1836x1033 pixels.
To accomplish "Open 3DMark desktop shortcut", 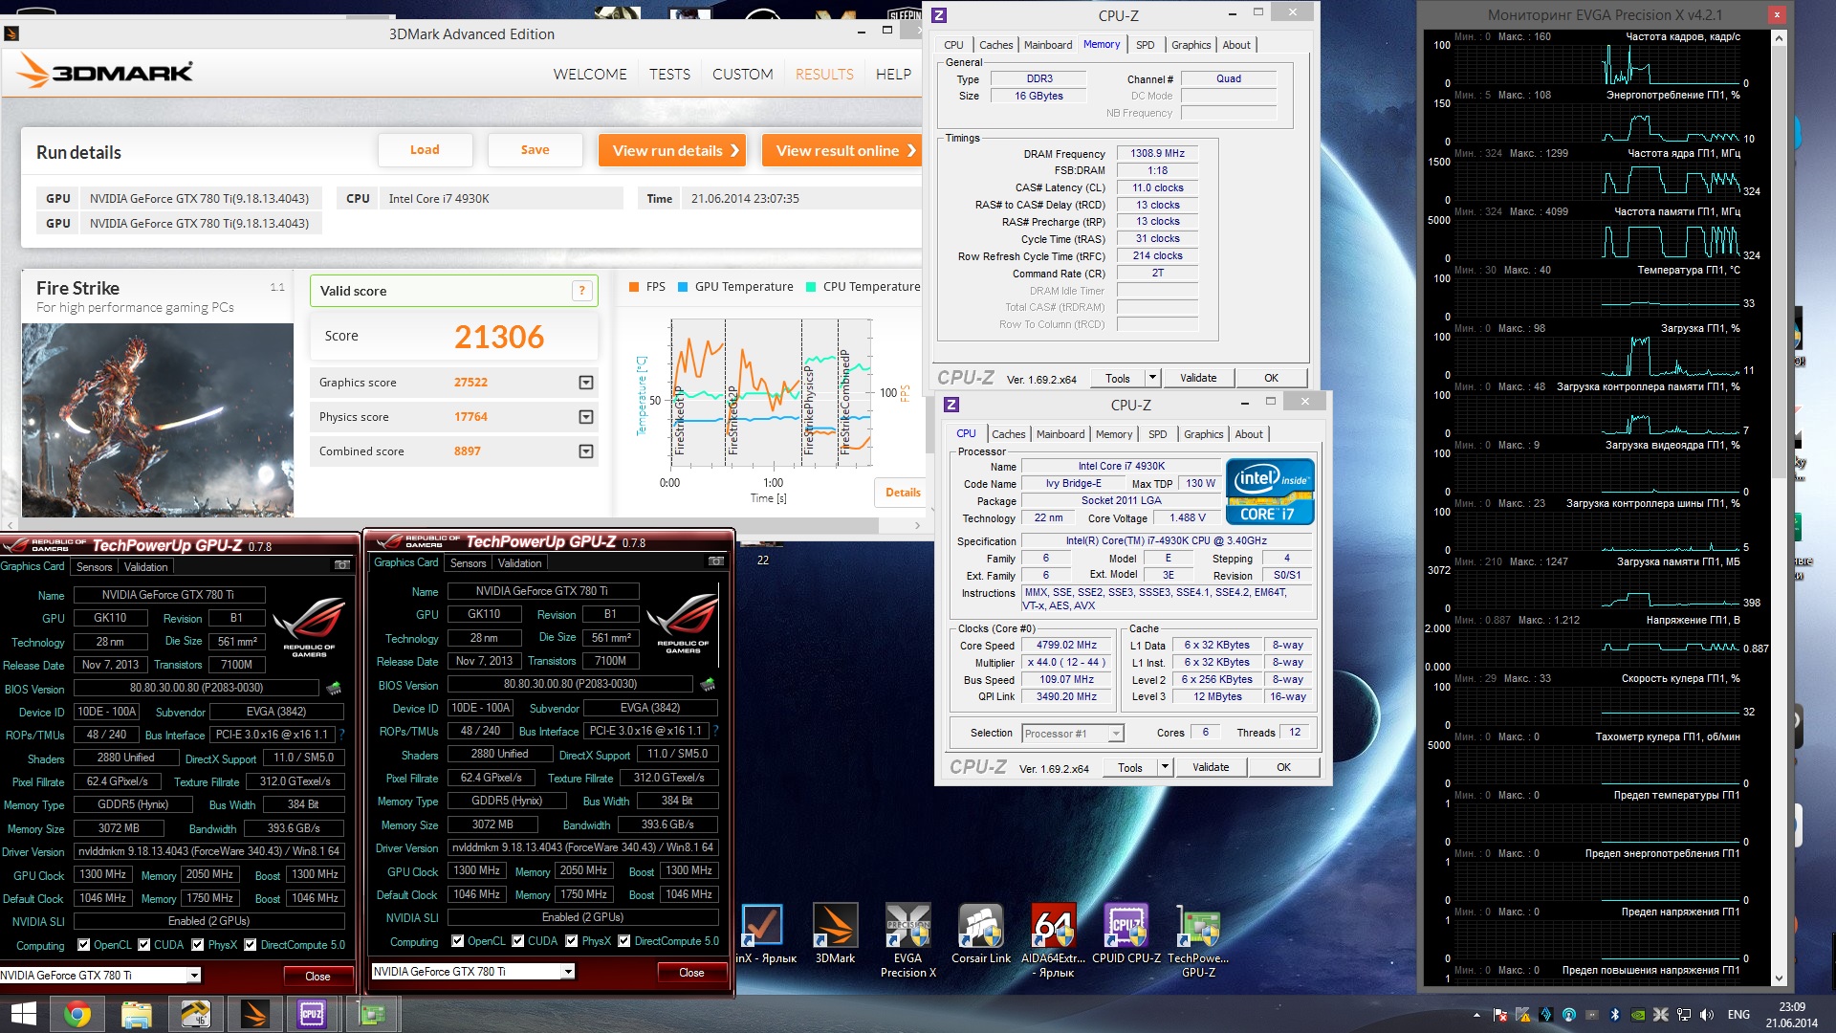I will [835, 935].
